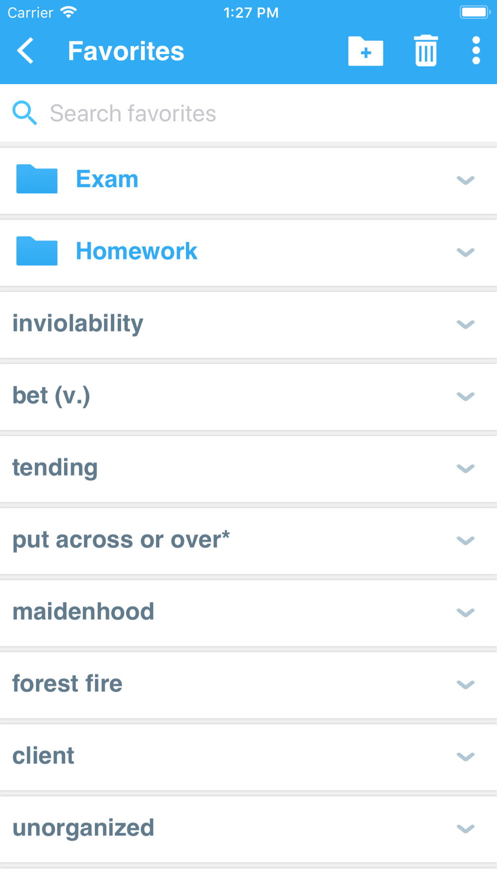Viewport: 497px width, 884px height.
Task: Open the word maidenhood
Action: pos(83,612)
